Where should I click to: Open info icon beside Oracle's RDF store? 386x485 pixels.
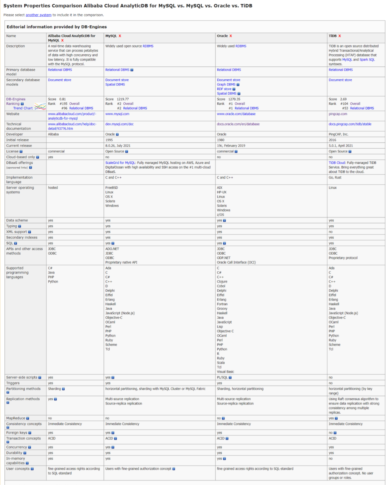click(x=234, y=89)
